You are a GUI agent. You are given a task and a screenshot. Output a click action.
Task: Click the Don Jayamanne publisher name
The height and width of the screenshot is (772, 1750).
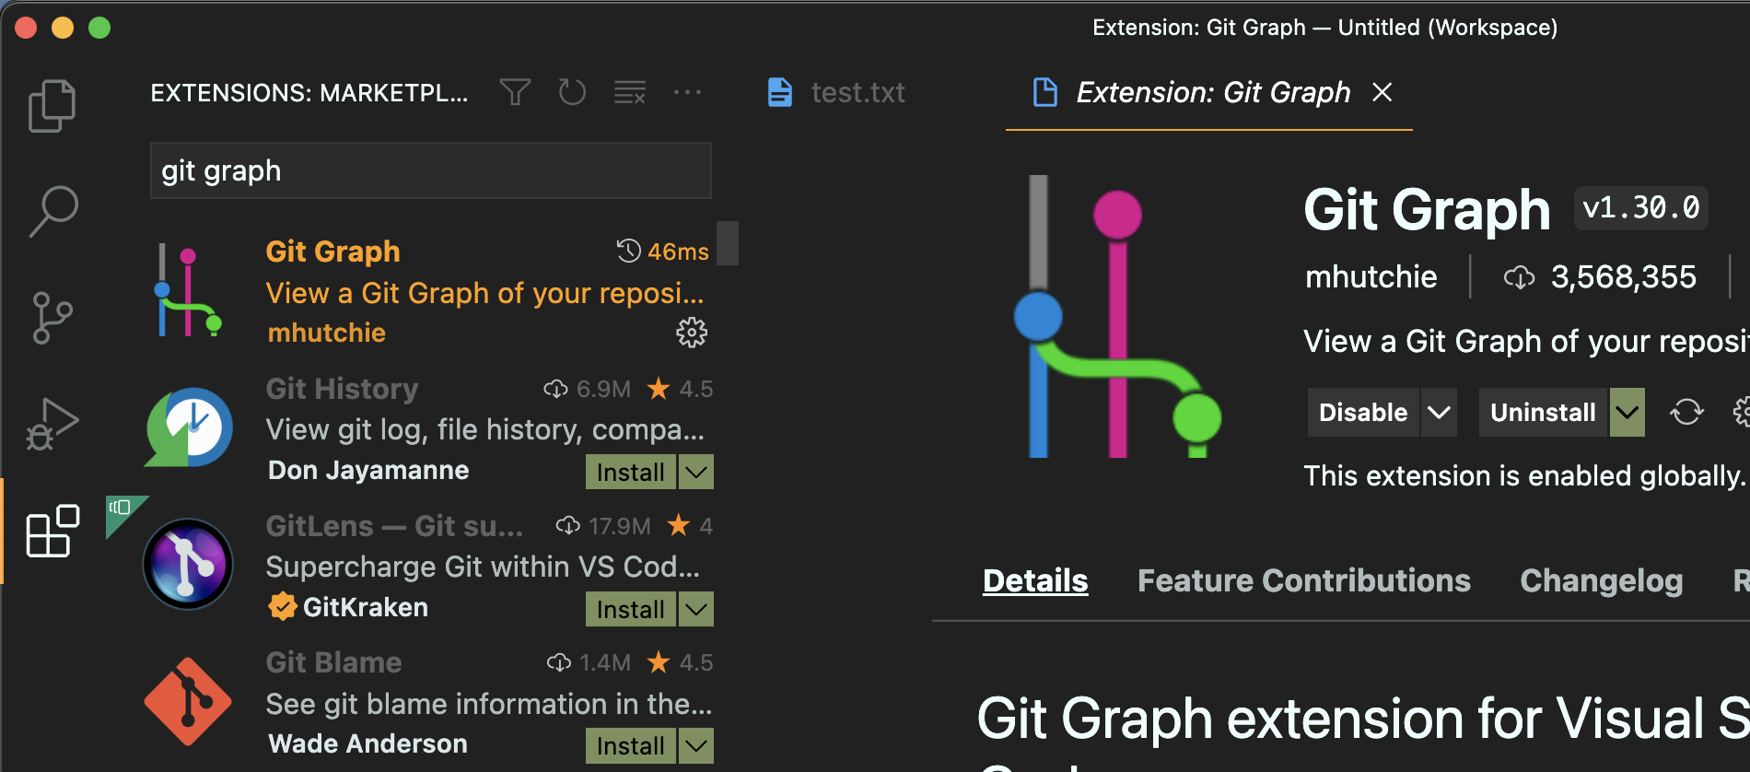coord(368,470)
